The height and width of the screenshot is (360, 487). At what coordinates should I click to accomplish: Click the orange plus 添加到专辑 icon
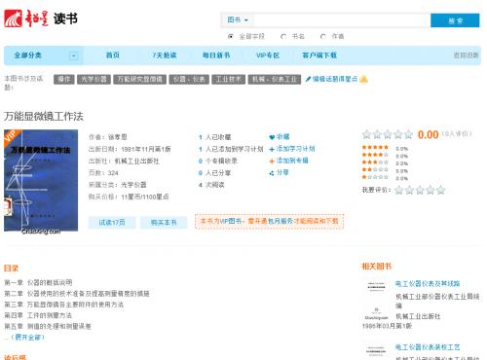(x=272, y=162)
